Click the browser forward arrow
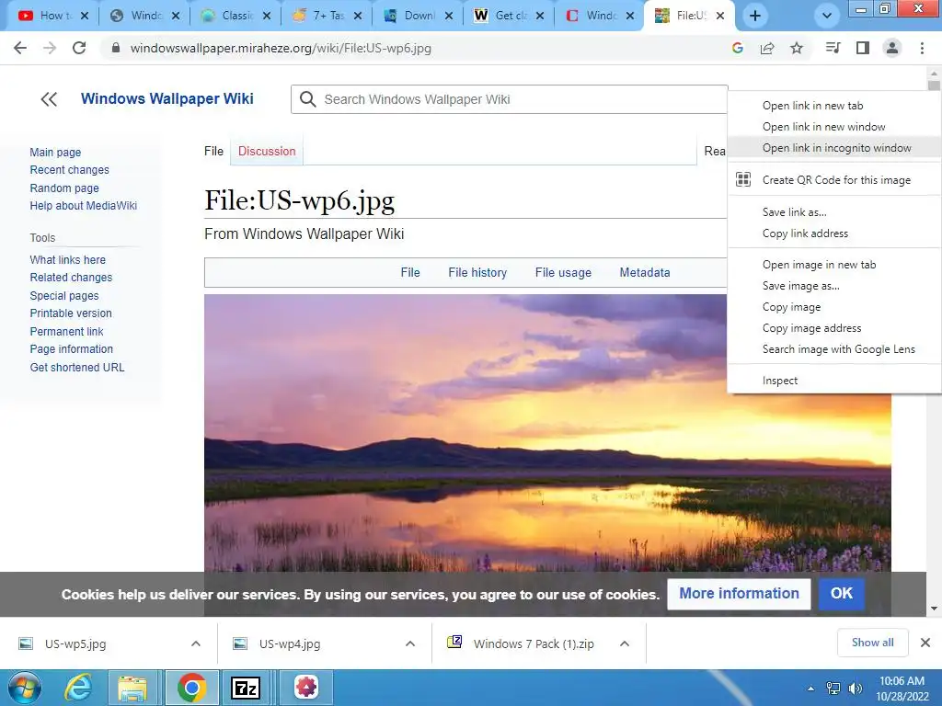Viewport: 942px width, 706px height. coord(50,48)
